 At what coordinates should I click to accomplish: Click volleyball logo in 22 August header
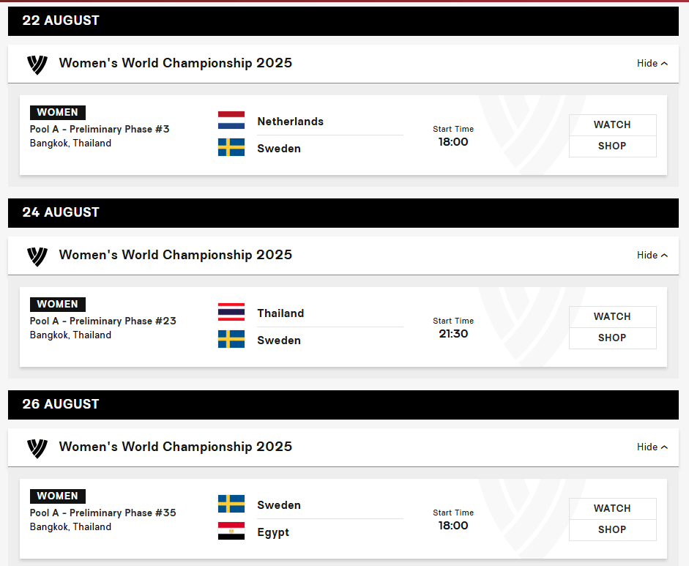pyautogui.click(x=37, y=64)
